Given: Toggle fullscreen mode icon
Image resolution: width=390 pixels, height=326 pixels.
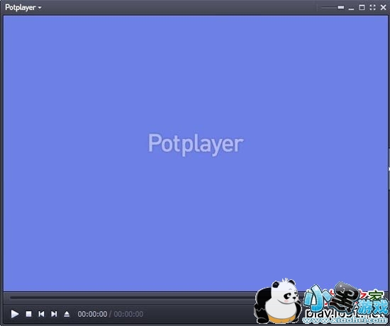Looking at the screenshot, I should pos(372,8).
